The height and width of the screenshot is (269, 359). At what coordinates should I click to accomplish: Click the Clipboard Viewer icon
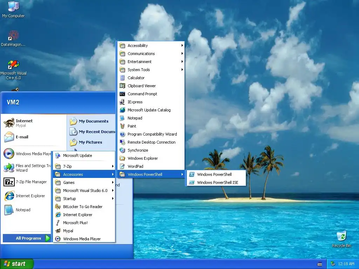(x=122, y=86)
